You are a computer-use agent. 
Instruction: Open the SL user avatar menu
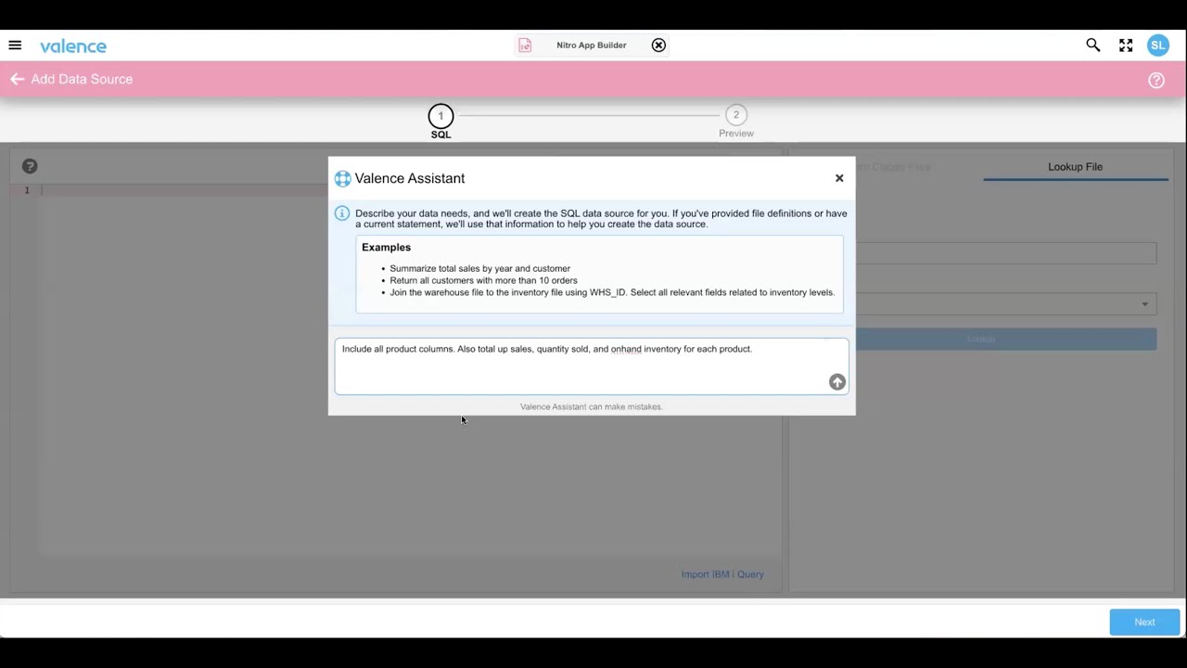(x=1157, y=45)
